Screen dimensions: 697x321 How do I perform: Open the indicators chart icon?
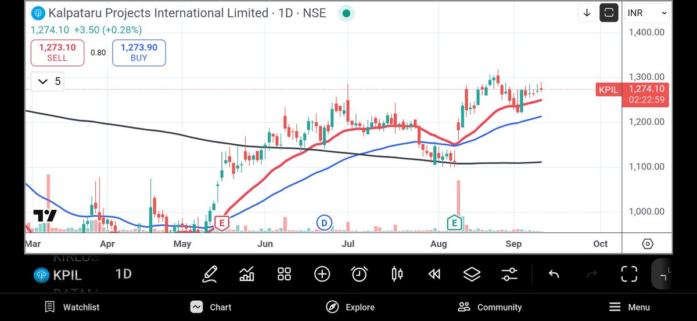(x=247, y=273)
